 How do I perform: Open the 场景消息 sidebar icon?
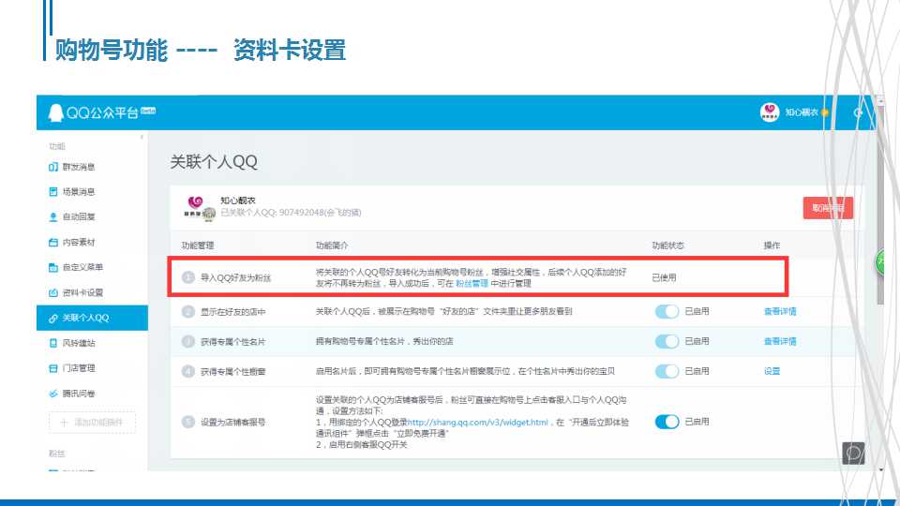(x=53, y=191)
